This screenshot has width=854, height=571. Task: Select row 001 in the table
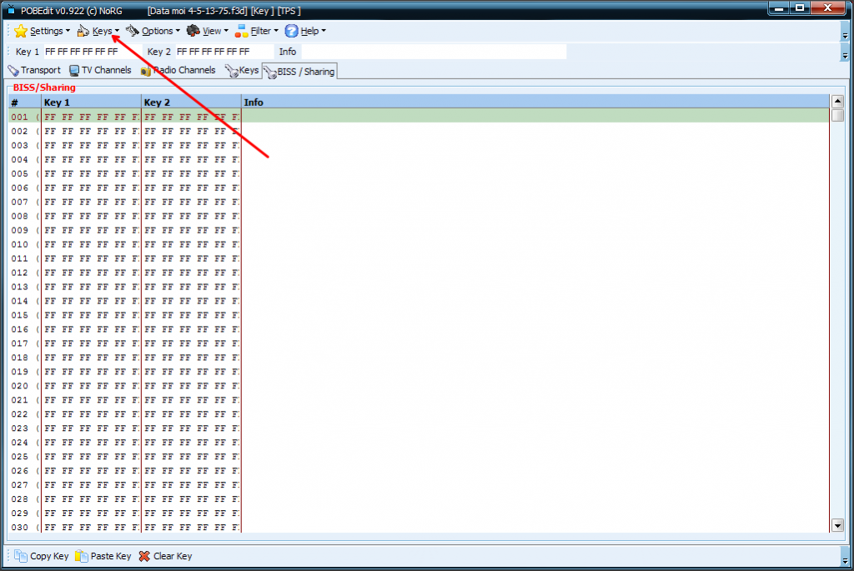(419, 117)
